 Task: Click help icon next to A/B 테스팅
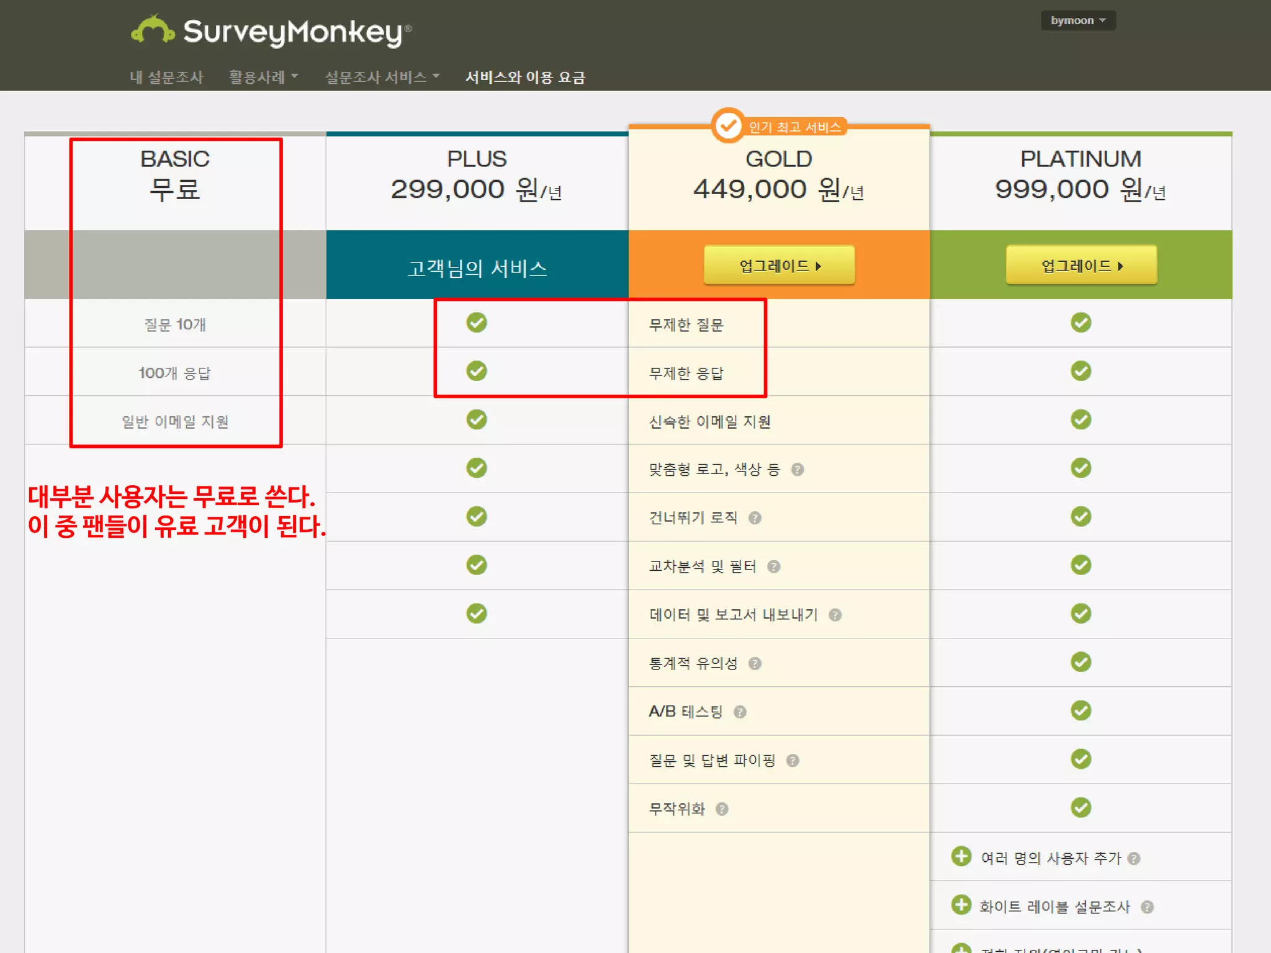[740, 712]
